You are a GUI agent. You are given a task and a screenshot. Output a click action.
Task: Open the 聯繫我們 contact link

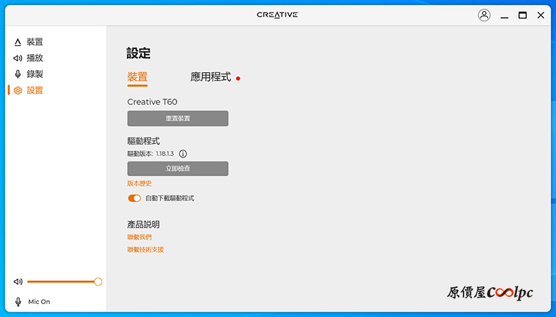click(140, 237)
